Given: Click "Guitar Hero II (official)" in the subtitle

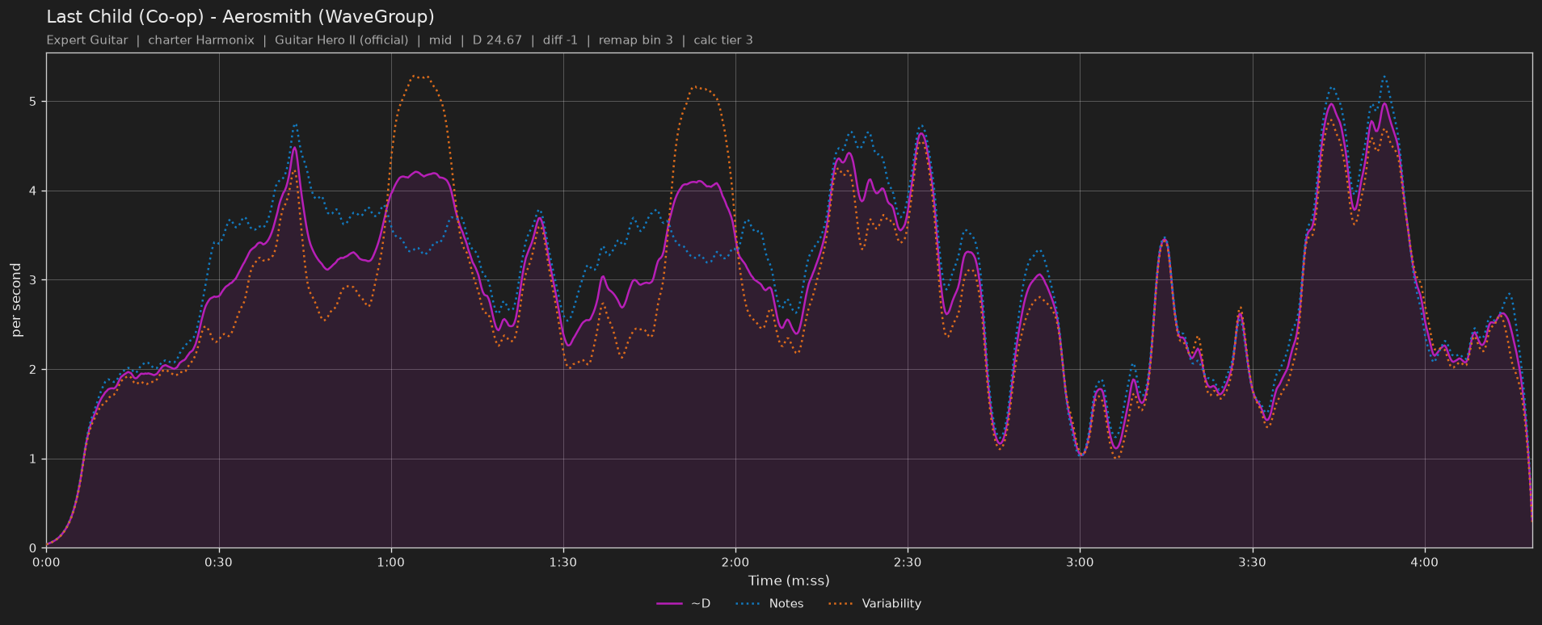Looking at the screenshot, I should pos(342,40).
